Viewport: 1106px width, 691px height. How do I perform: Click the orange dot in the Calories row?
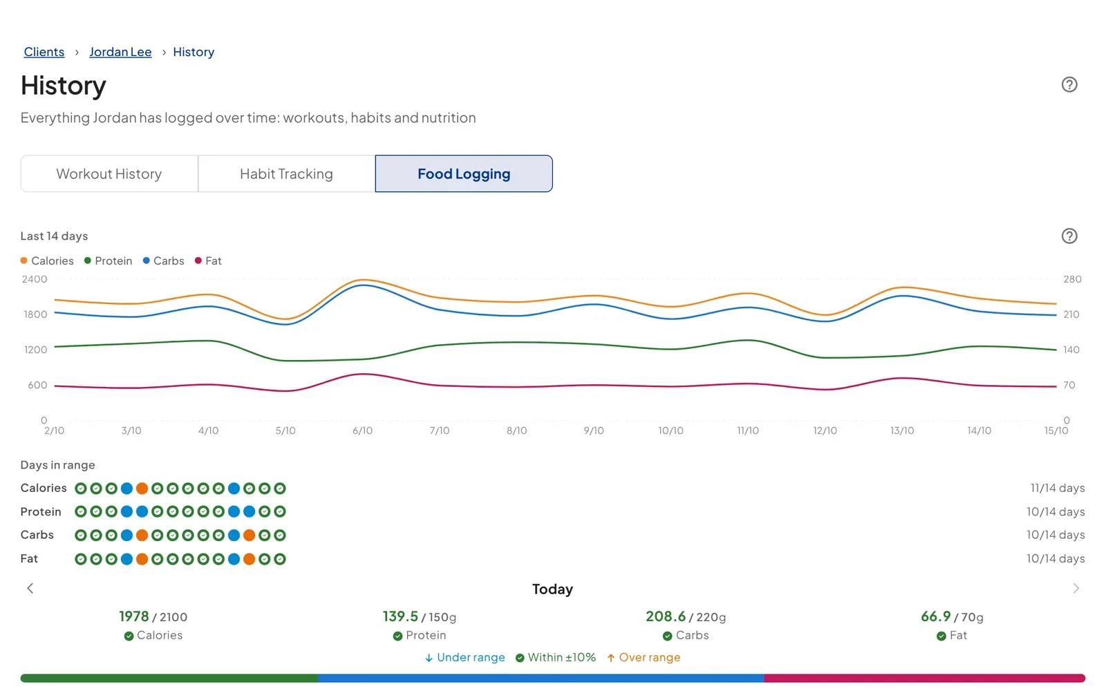142,489
